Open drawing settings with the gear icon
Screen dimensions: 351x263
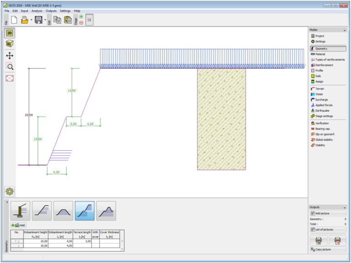click(x=10, y=191)
